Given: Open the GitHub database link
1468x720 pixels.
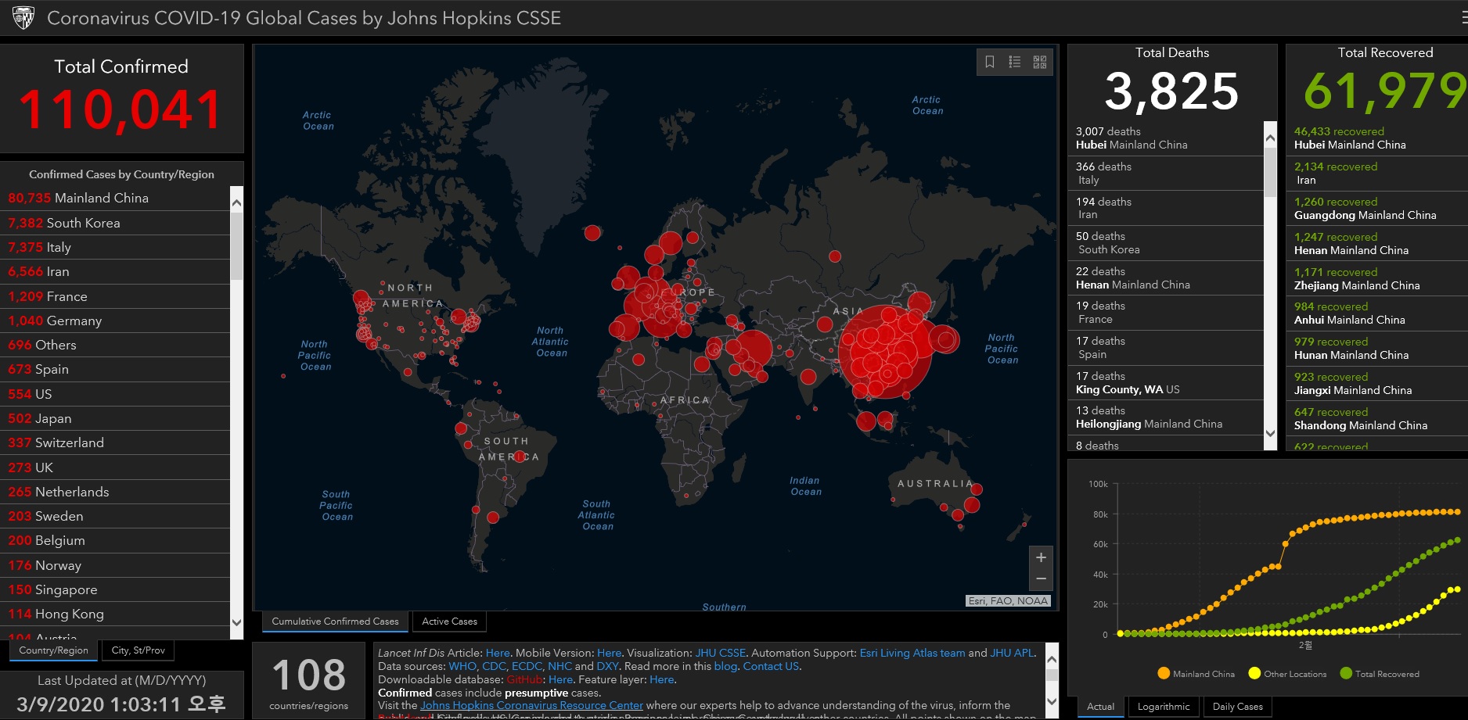Looking at the screenshot, I should point(524,679).
